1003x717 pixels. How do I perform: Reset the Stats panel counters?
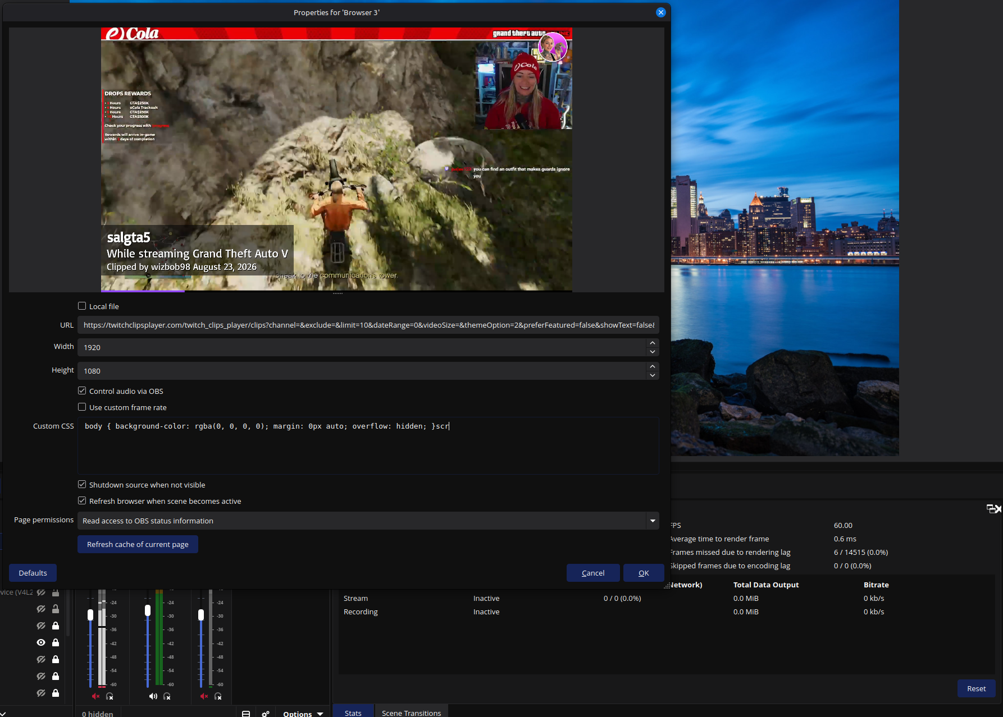click(x=976, y=688)
